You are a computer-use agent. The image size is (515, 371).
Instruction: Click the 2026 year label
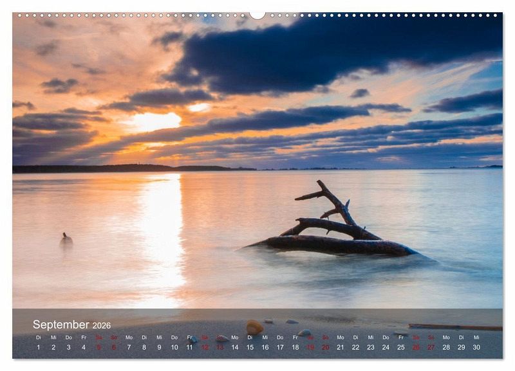click(102, 326)
